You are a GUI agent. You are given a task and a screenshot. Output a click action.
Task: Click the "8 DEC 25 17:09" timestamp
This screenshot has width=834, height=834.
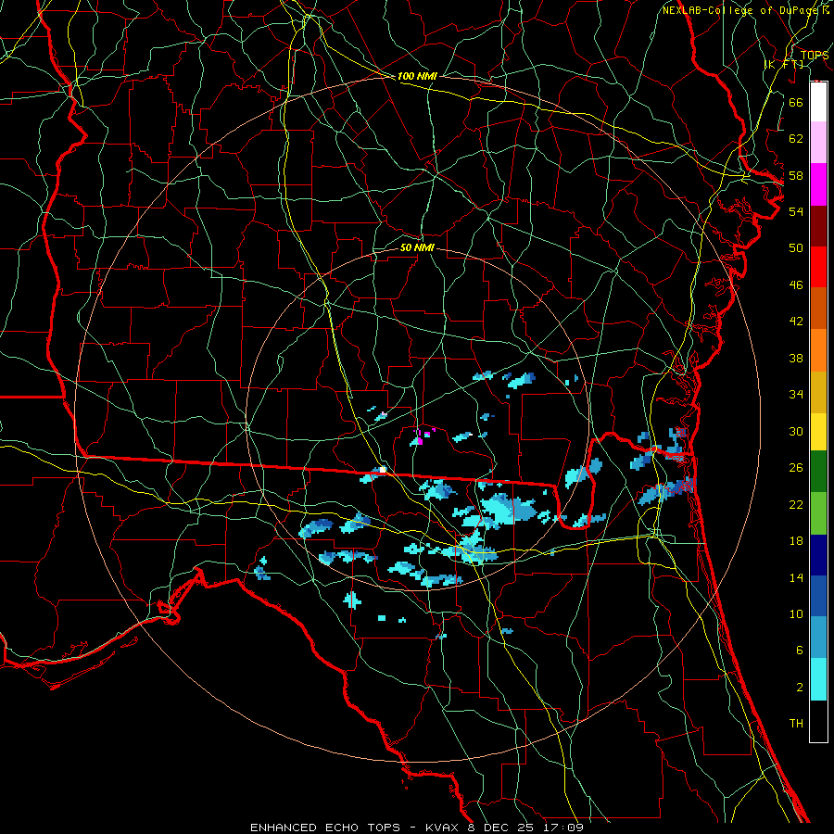(x=525, y=828)
